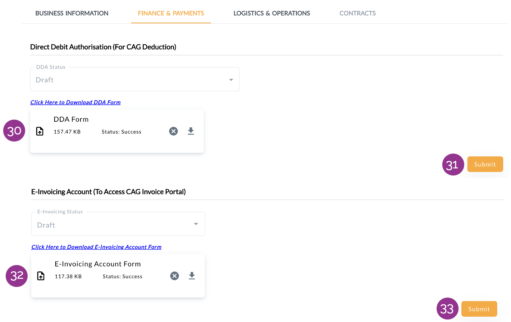The image size is (511, 322).
Task: Click the purple step 30 marker
Action: click(x=14, y=131)
